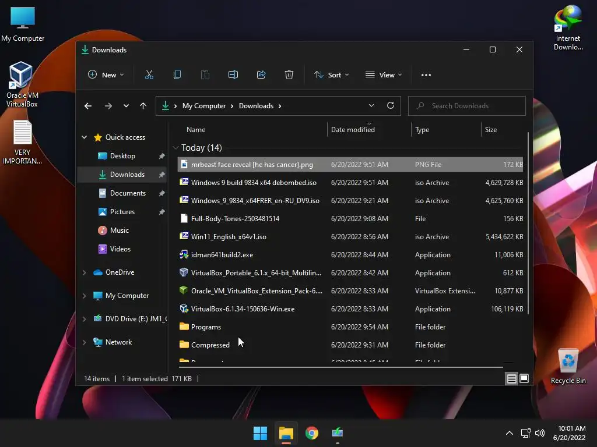Click the Copy icon in toolbar
The width and height of the screenshot is (597, 447).
(x=177, y=75)
